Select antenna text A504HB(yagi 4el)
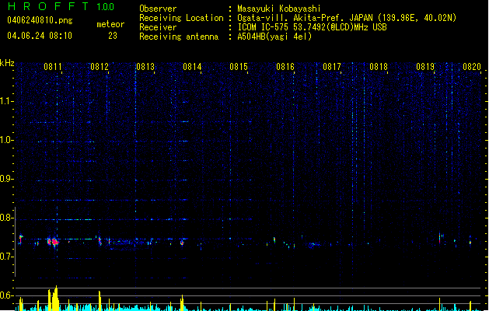Viewport: 489px width, 311px height. coord(274,37)
